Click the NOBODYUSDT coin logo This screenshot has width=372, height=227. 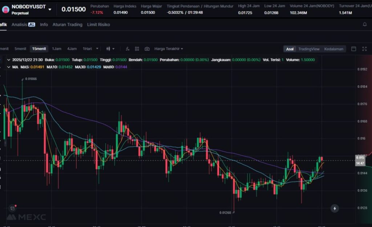(x=5, y=9)
